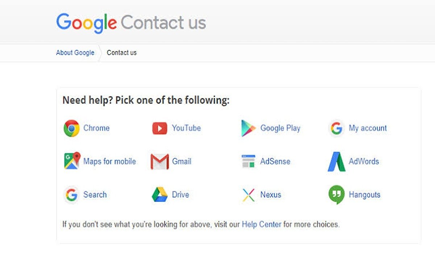This screenshot has width=435, height=253.
Task: Click the Google Play text link
Action: [280, 128]
